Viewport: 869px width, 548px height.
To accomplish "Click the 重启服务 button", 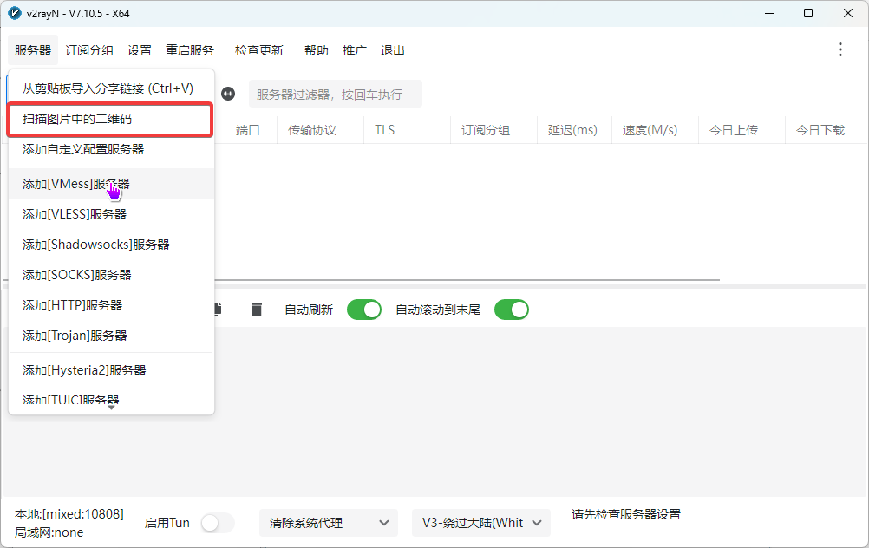I will 190,50.
